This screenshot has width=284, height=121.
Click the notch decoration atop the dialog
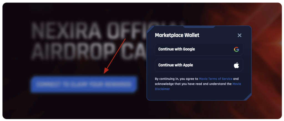click(x=199, y=27)
